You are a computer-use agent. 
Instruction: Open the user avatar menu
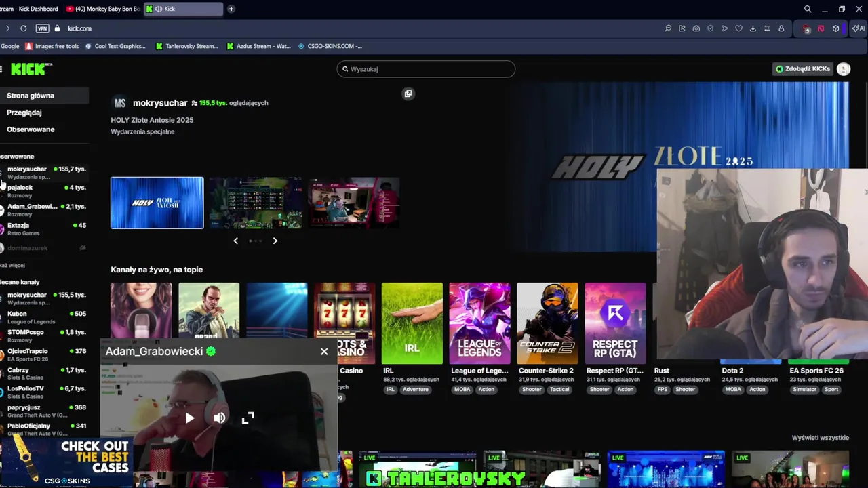click(x=844, y=69)
